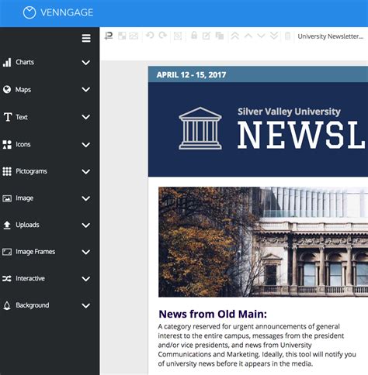Move element forward one layer

coord(248,36)
